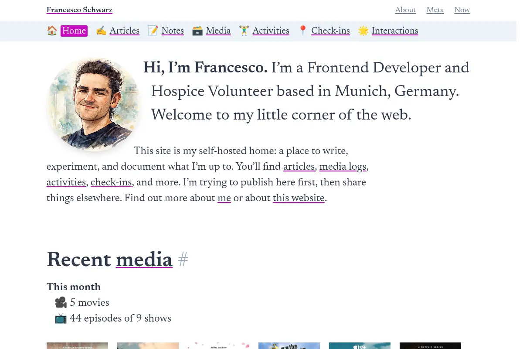Click the memo icon beside Notes

[x=153, y=31]
